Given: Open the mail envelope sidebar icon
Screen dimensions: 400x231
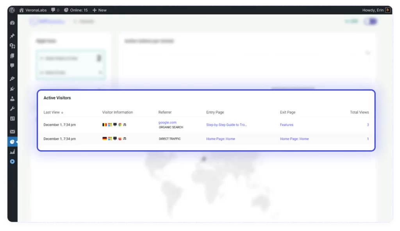Looking at the screenshot, I should click(12, 132).
